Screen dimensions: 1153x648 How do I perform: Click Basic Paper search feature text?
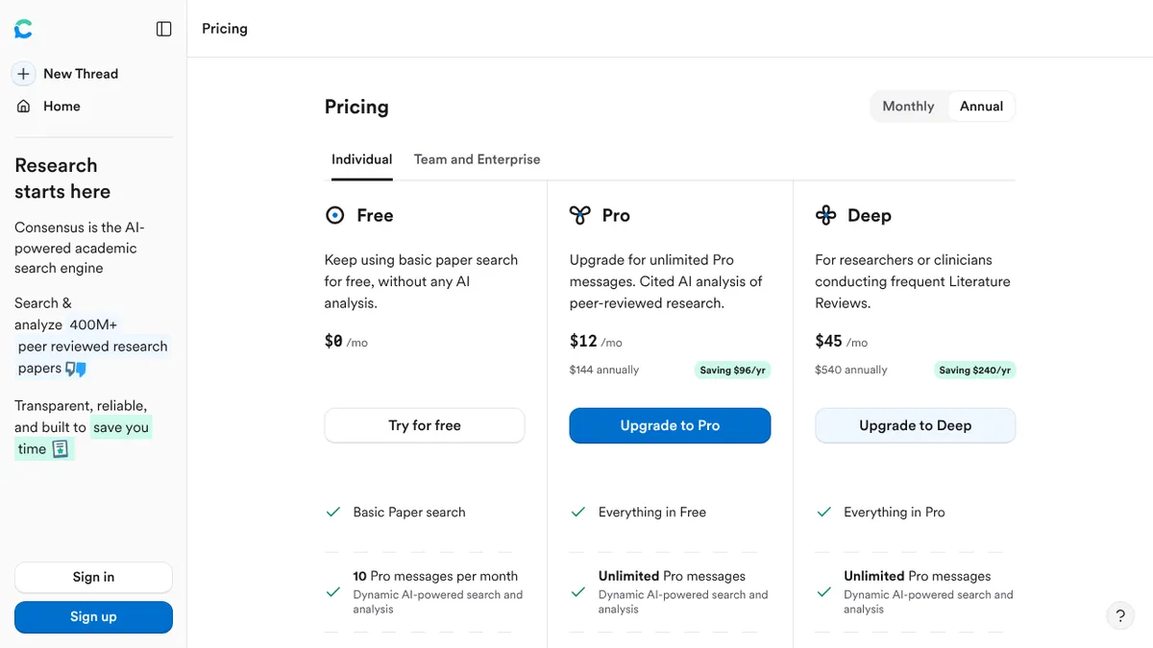pos(409,513)
